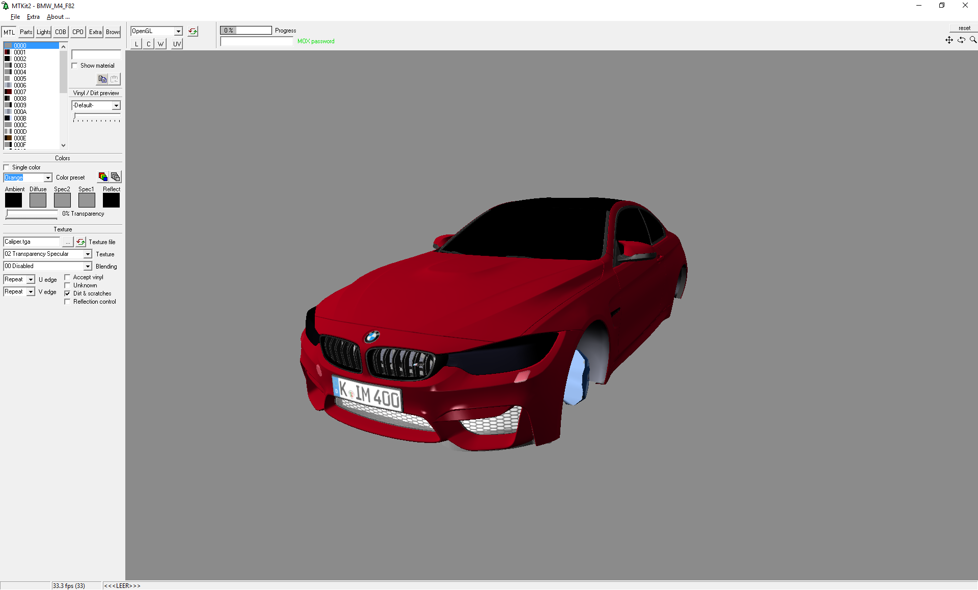This screenshot has width=978, height=590.
Task: Switch to the Lights tab
Action: pyautogui.click(x=43, y=32)
